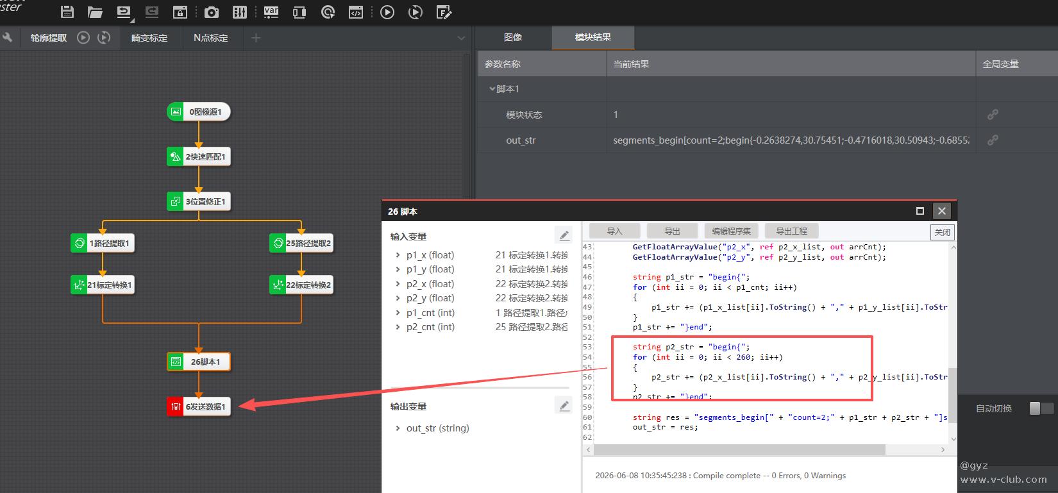Switch to 畸变标定 flow tab
The width and height of the screenshot is (1058, 493).
149,38
